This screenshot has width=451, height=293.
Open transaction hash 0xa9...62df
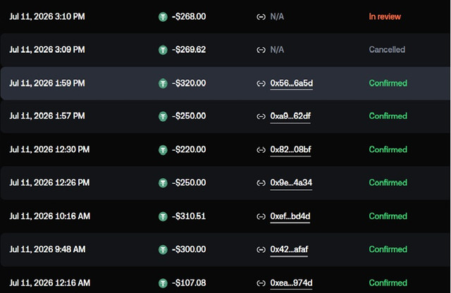pyautogui.click(x=290, y=116)
